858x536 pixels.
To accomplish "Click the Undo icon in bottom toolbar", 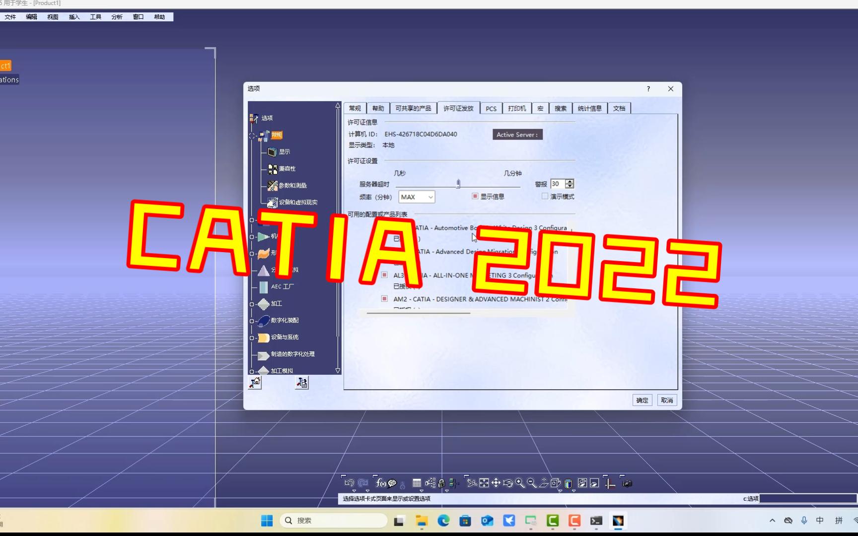I will click(x=349, y=483).
